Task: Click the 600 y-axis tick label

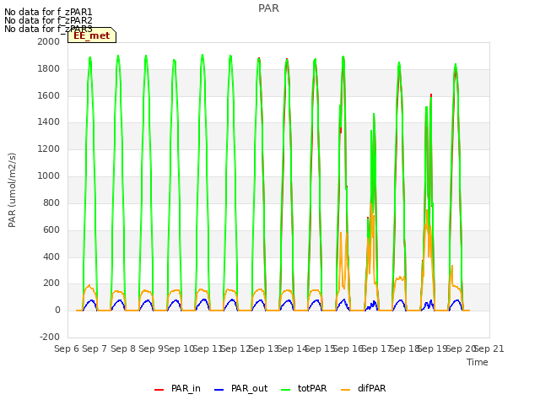Action: pyautogui.click(x=51, y=229)
